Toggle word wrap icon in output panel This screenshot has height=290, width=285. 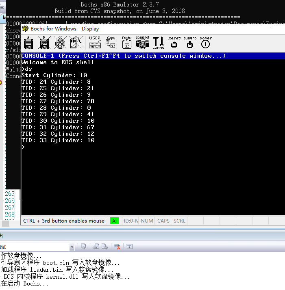coord(129,247)
